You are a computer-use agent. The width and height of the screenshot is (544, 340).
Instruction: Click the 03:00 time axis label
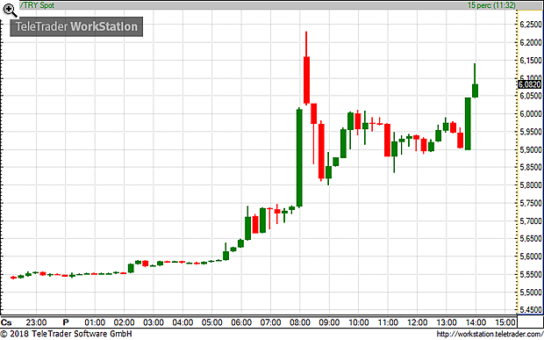[154, 322]
